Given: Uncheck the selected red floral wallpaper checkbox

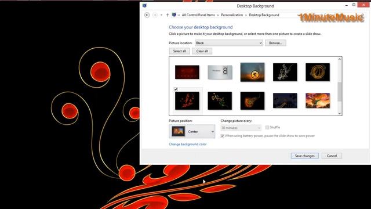Looking at the screenshot, I should 176,89.
